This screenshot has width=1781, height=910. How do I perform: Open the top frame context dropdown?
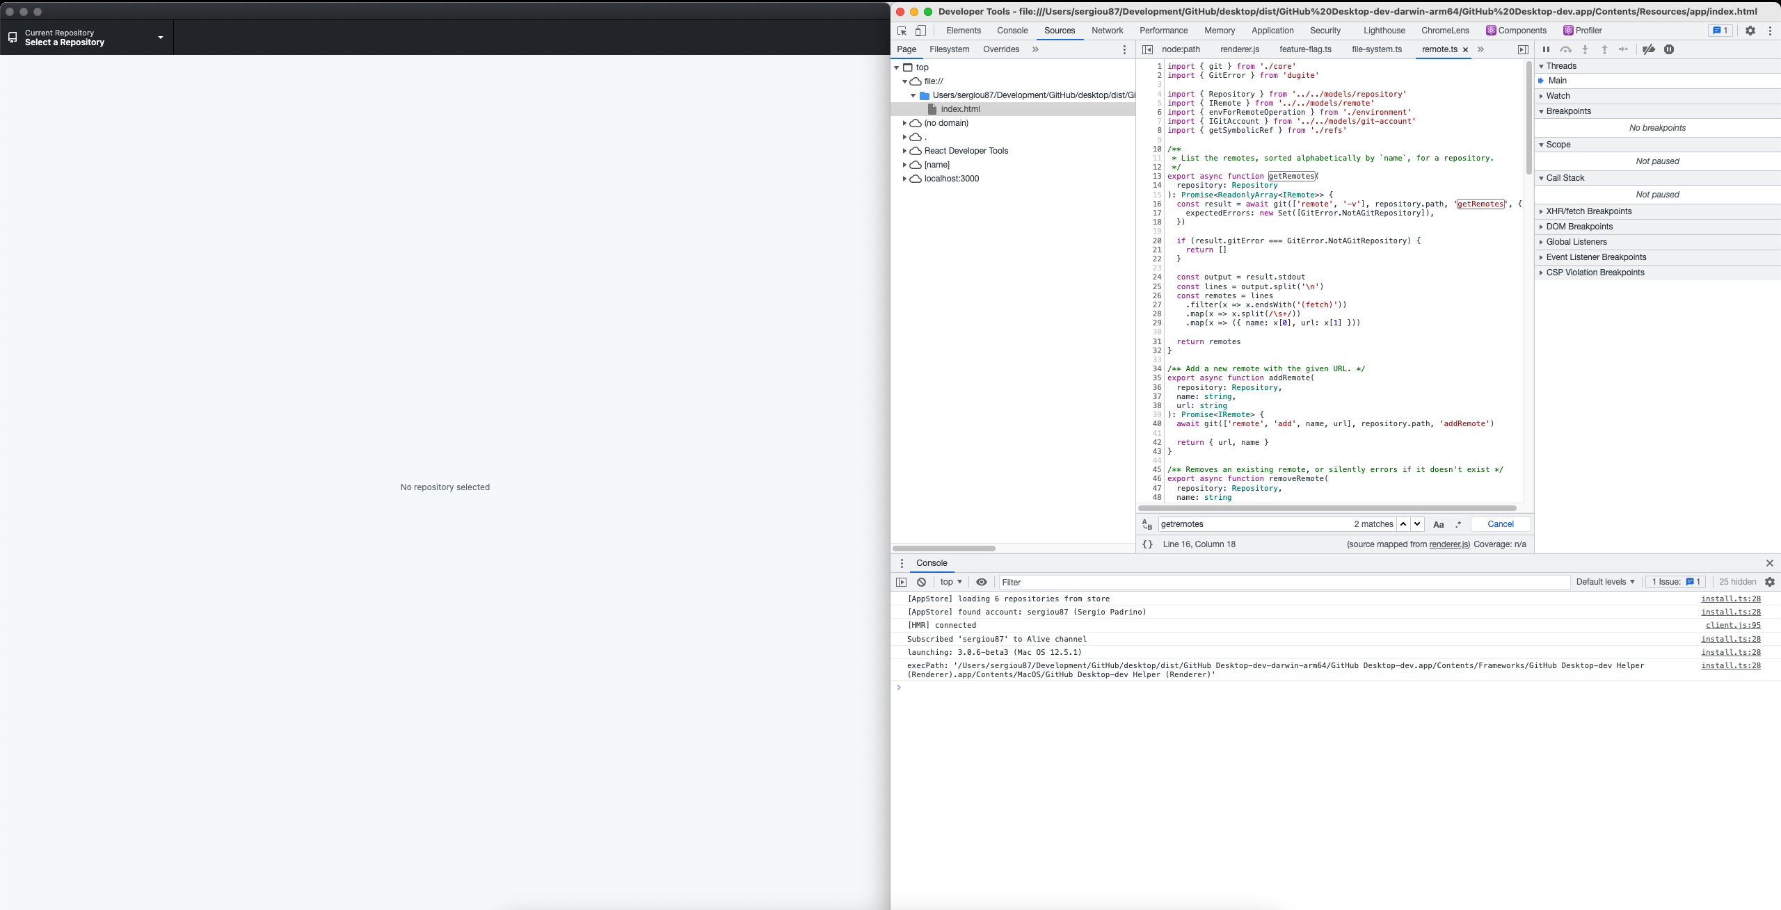[x=950, y=582]
